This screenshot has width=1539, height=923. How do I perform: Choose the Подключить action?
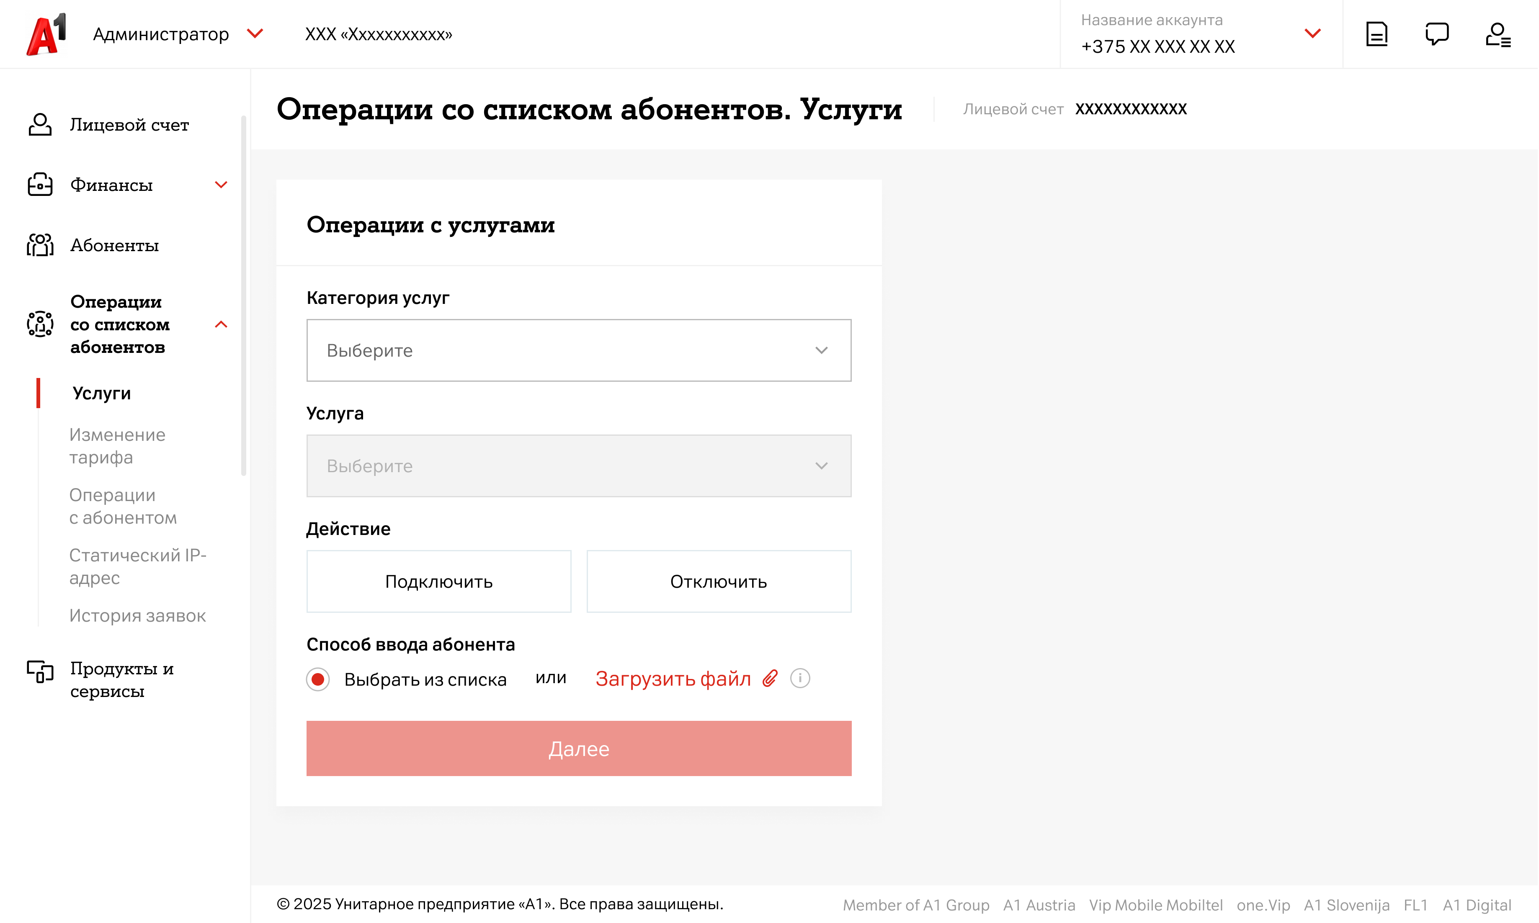(438, 581)
